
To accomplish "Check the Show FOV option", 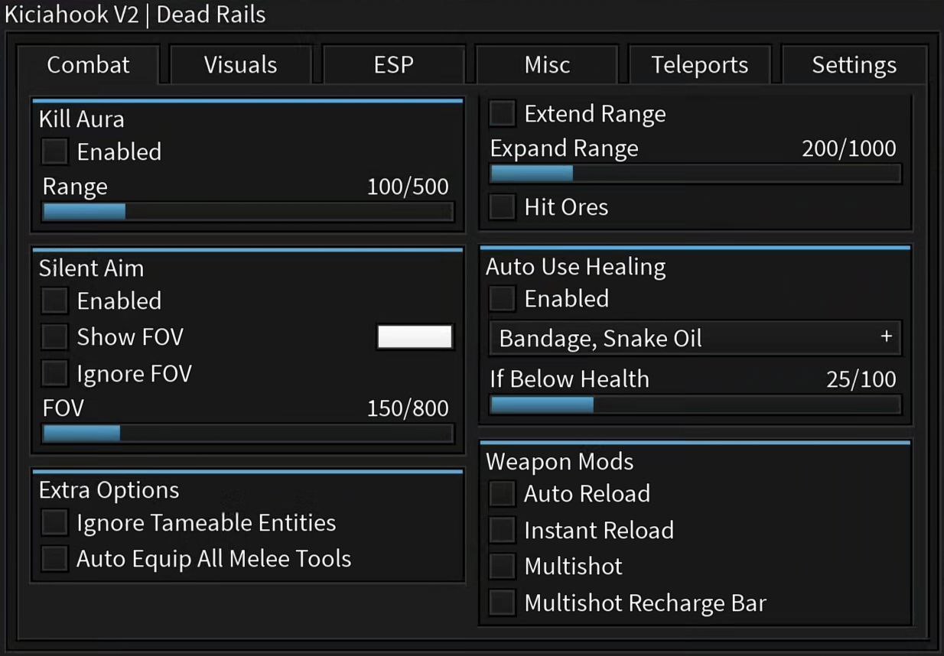I will (x=55, y=336).
